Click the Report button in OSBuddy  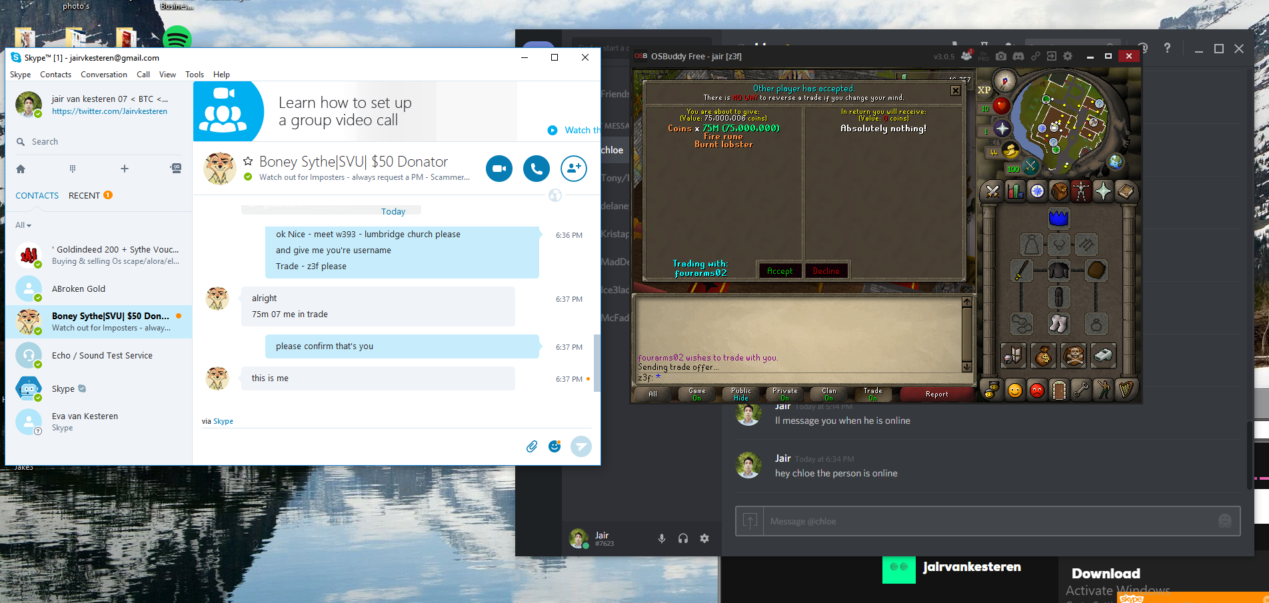click(936, 394)
